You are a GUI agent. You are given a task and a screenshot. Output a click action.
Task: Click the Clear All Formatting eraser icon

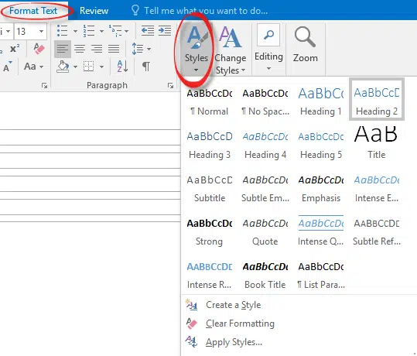(39, 49)
